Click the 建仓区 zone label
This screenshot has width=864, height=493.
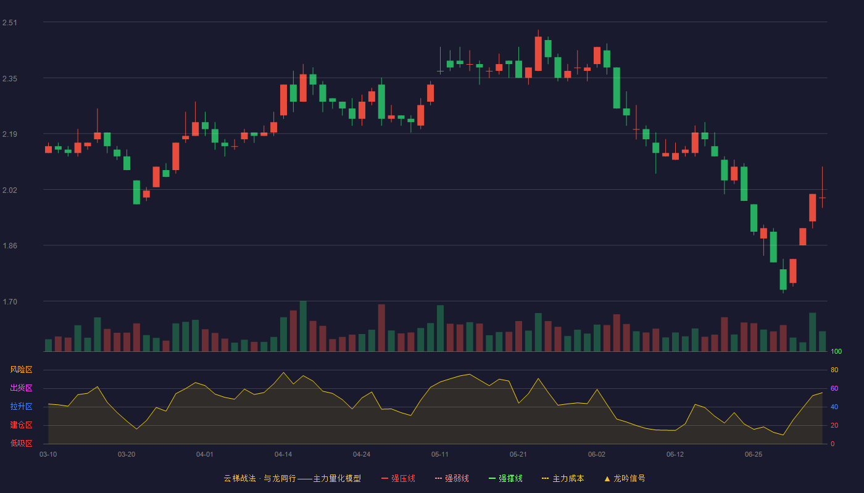[21, 425]
